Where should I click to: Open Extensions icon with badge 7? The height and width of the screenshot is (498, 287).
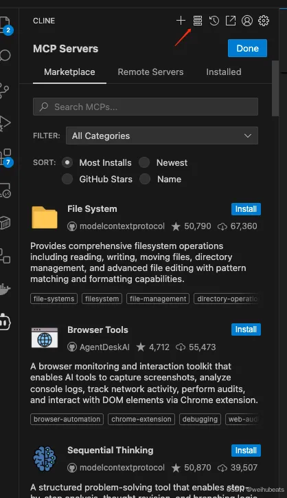(x=5, y=158)
